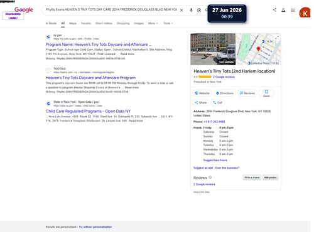The height and width of the screenshot is (232, 314).
Task: Get Directions to Heaven's Tiny Tots
Action: [x=225, y=93]
